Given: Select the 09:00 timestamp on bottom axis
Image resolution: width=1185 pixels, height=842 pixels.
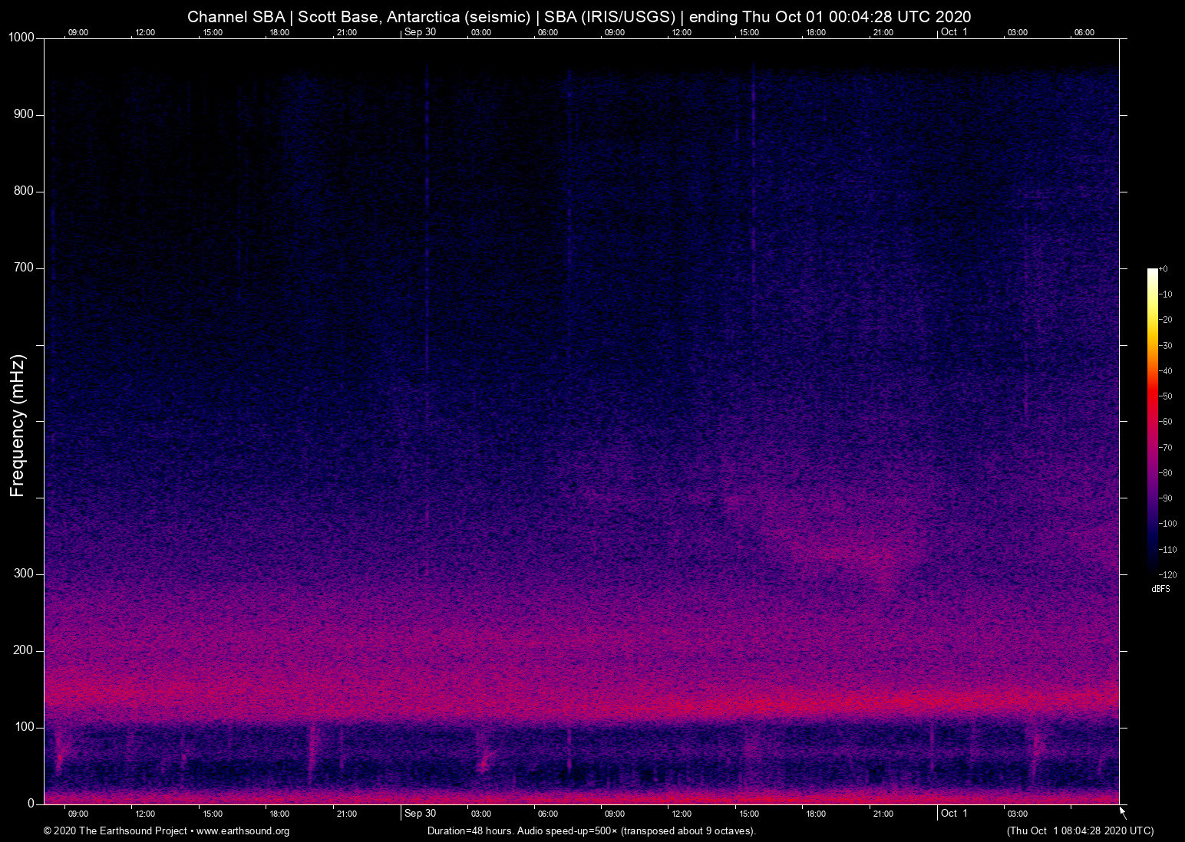Looking at the screenshot, I should [78, 814].
